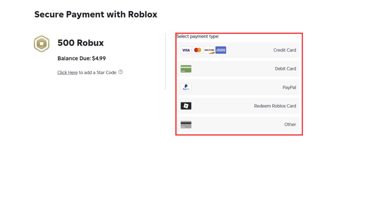Click the Secure Payment with Roblox title
Image resolution: width=377 pixels, height=212 pixels.
pyautogui.click(x=96, y=14)
